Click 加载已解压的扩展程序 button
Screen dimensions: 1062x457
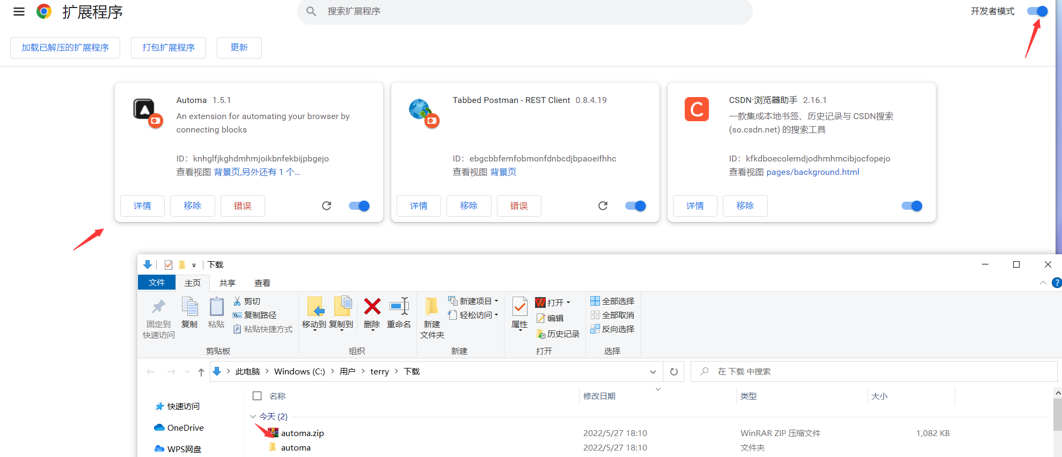(x=65, y=48)
